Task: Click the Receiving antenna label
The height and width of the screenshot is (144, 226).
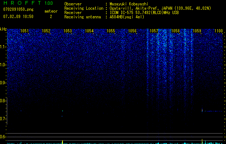Action: click(83, 17)
